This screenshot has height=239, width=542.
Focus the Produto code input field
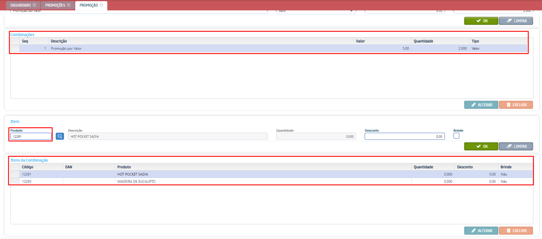pos(31,136)
